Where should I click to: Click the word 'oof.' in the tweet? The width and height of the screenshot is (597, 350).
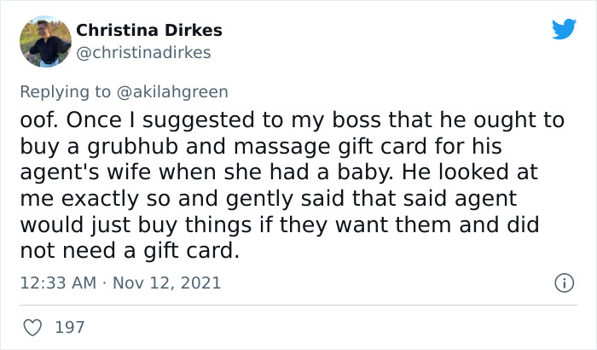point(39,120)
